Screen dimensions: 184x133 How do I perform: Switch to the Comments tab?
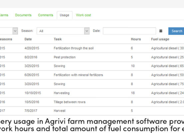(46, 15)
